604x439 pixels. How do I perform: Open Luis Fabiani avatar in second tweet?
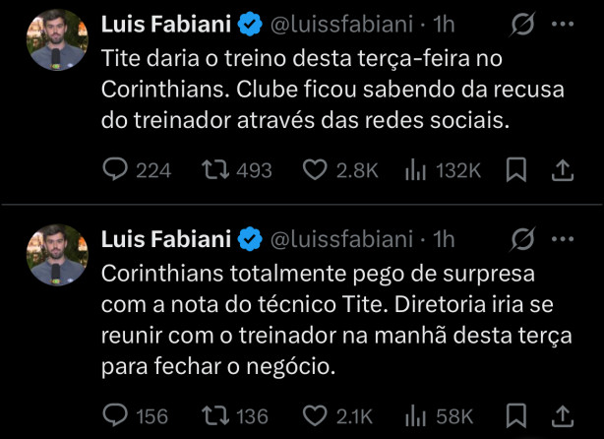[x=57, y=255]
